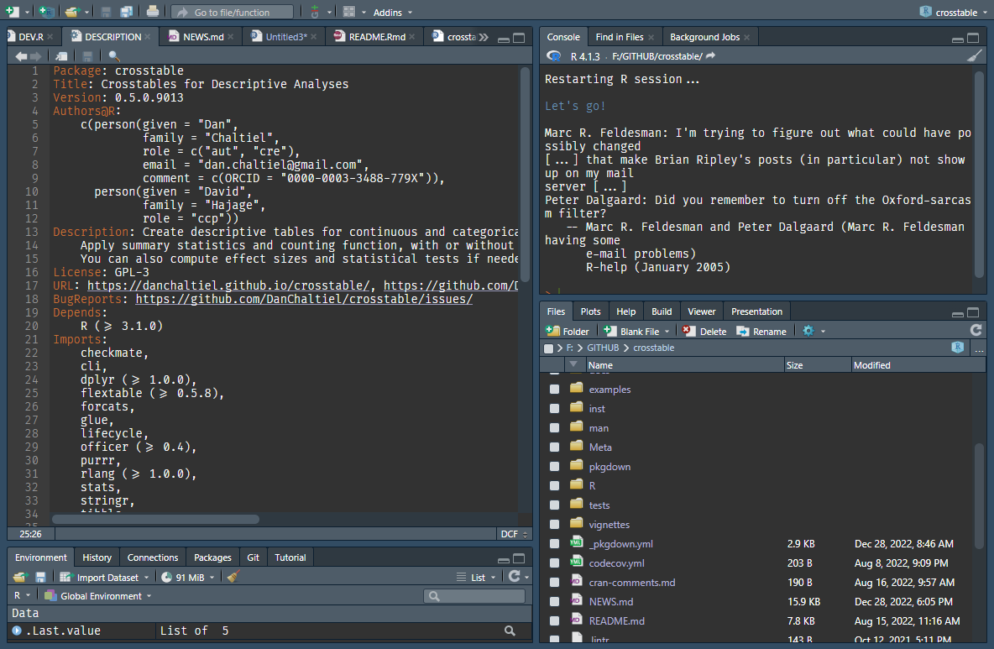Screen dimensions: 994x649
Task: Click the find/replace magnifier in editor toolbar
Action: click(114, 56)
